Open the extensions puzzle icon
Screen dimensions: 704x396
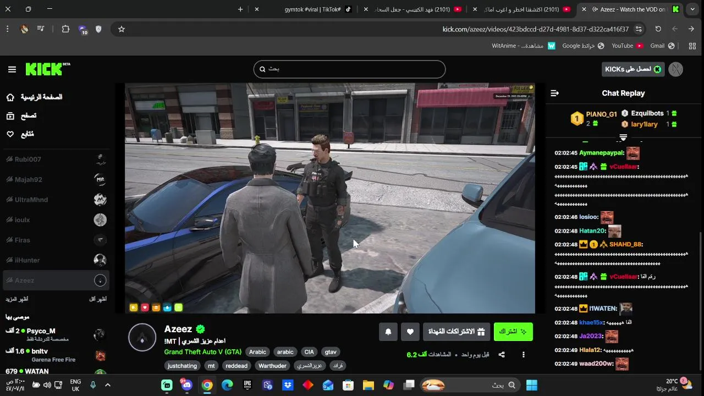pyautogui.click(x=65, y=29)
